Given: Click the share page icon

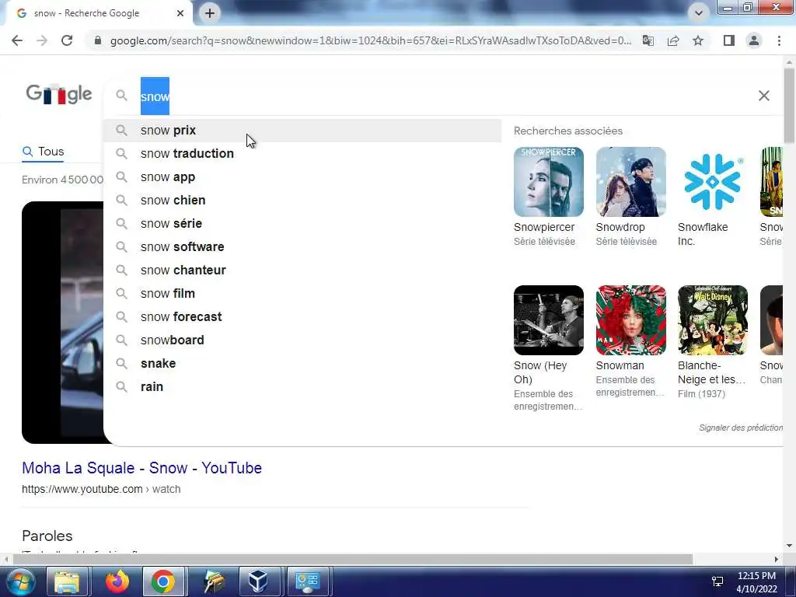Looking at the screenshot, I should pyautogui.click(x=673, y=40).
